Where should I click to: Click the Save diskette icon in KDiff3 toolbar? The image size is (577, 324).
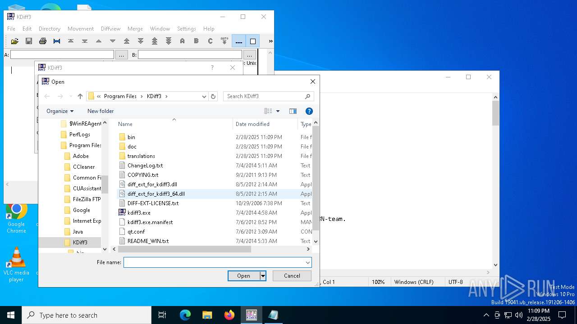tap(29, 41)
